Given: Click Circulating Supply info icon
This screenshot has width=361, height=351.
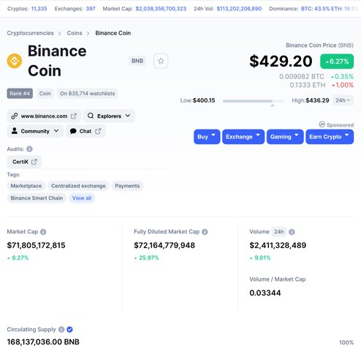Looking at the screenshot, I should tap(61, 330).
